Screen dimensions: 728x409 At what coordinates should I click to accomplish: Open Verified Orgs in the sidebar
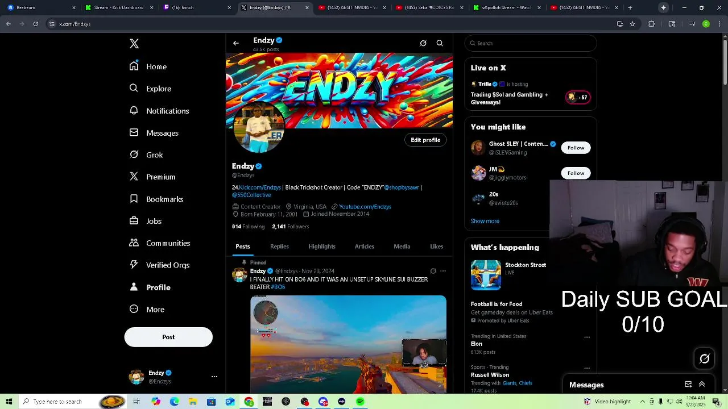click(x=159, y=265)
